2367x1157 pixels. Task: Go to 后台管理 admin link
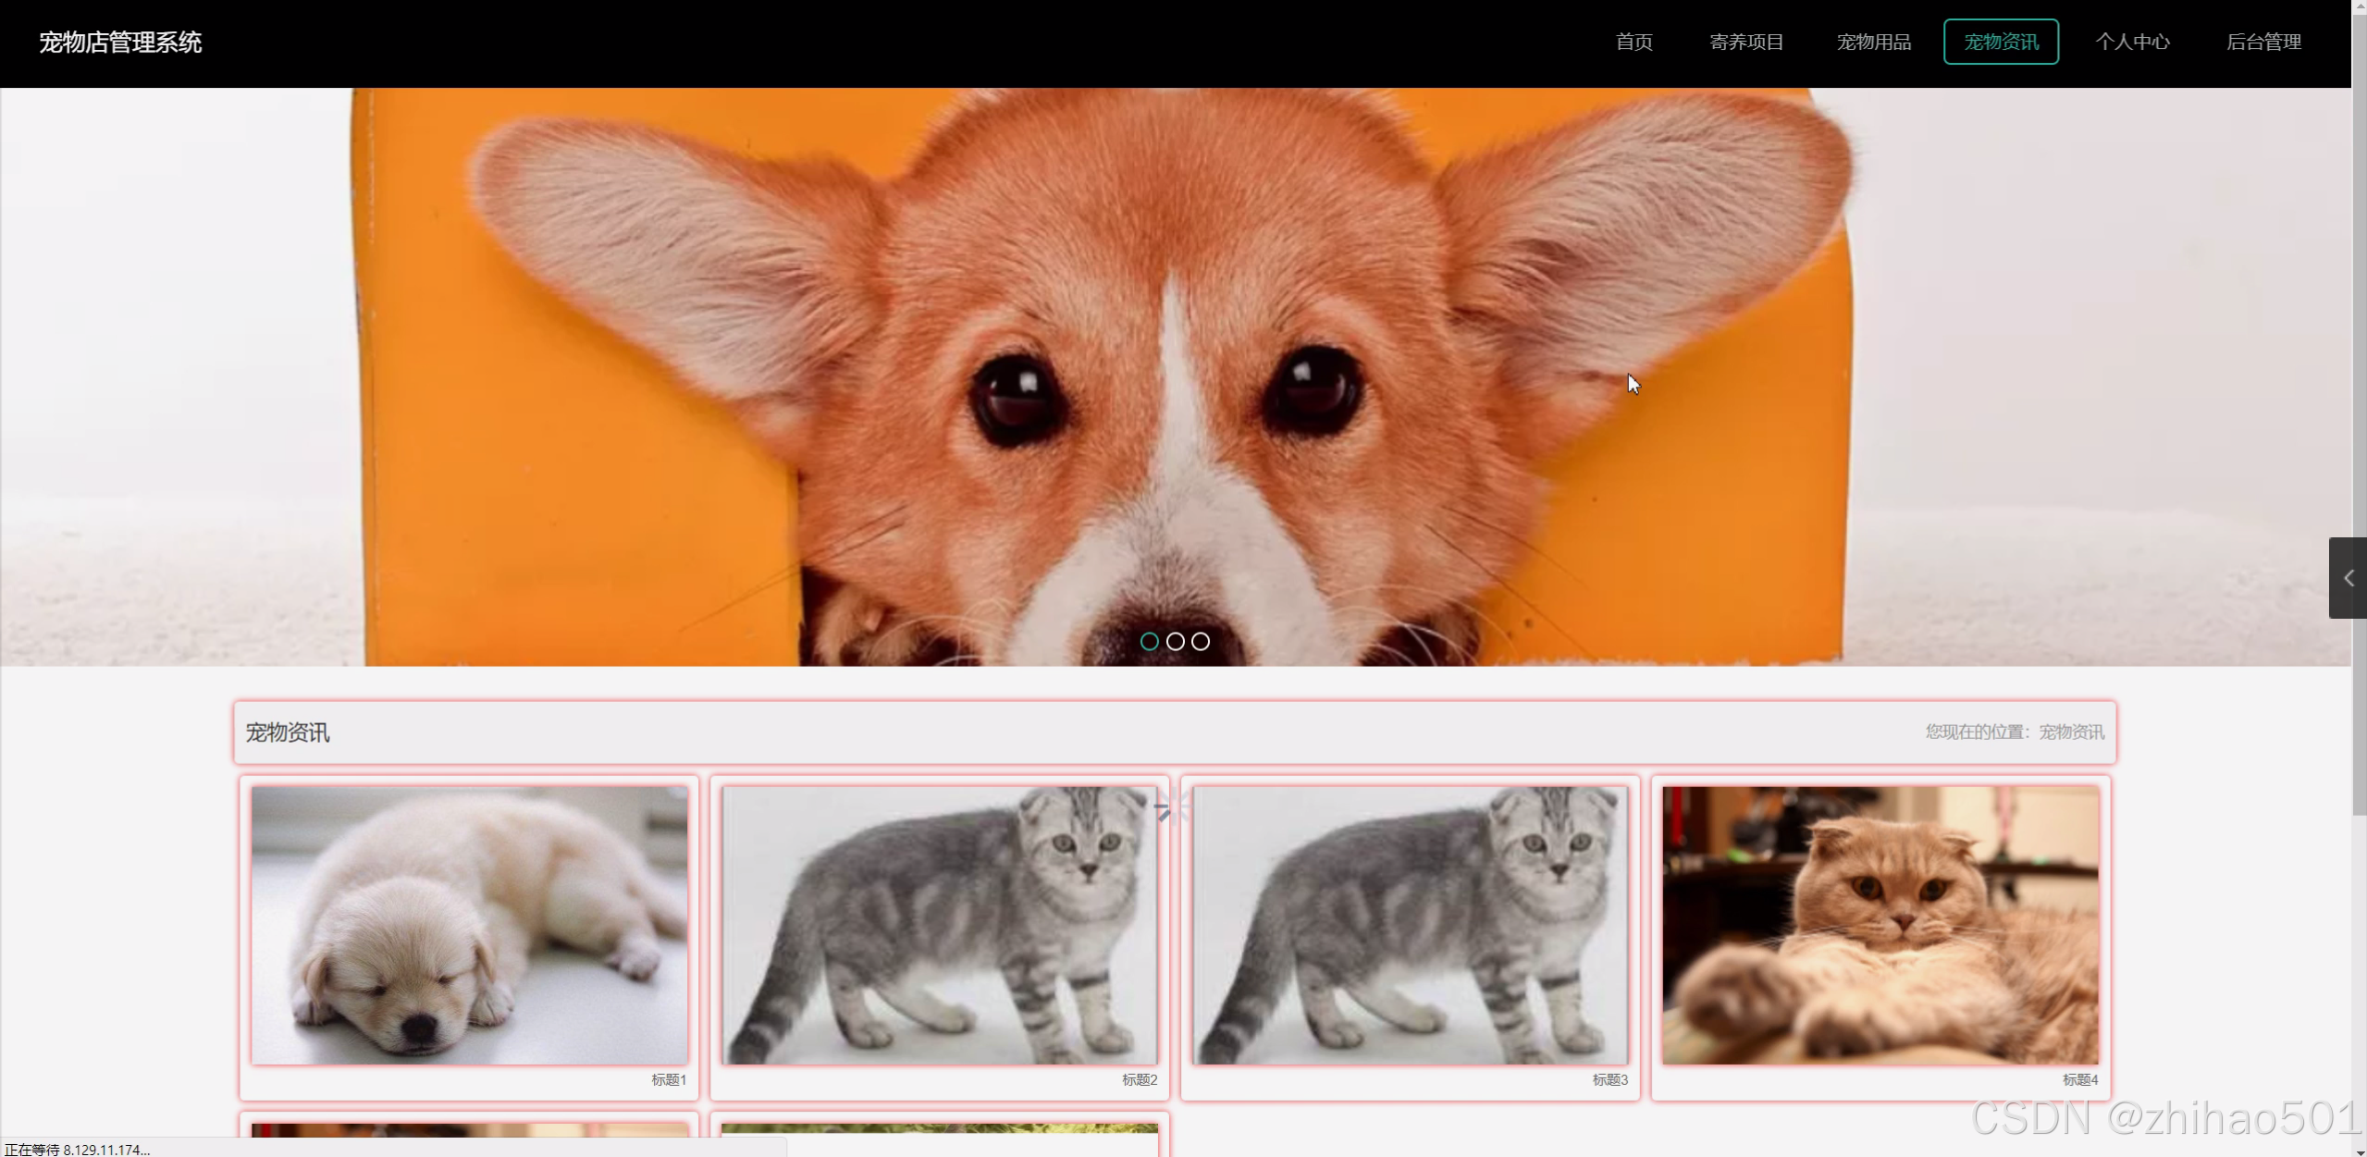tap(2262, 42)
